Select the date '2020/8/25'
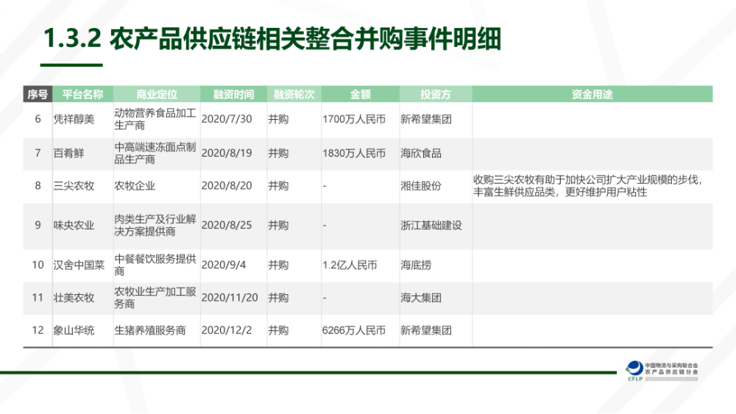The height and width of the screenshot is (414, 736). (x=227, y=225)
